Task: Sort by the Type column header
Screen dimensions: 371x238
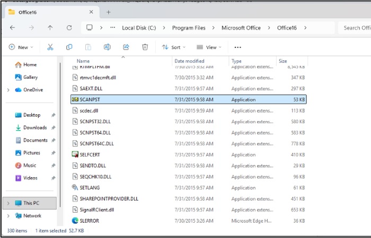Action: tap(236, 61)
